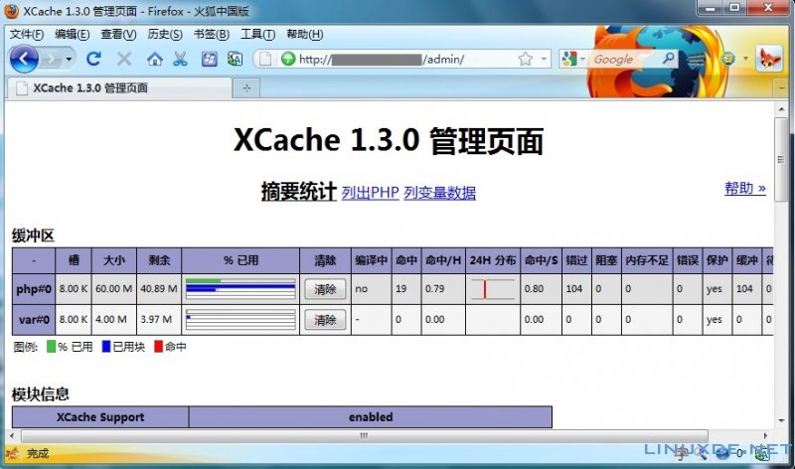This screenshot has height=469, width=795.
Task: Click the 4.00 M size cell
Action: pos(113,320)
